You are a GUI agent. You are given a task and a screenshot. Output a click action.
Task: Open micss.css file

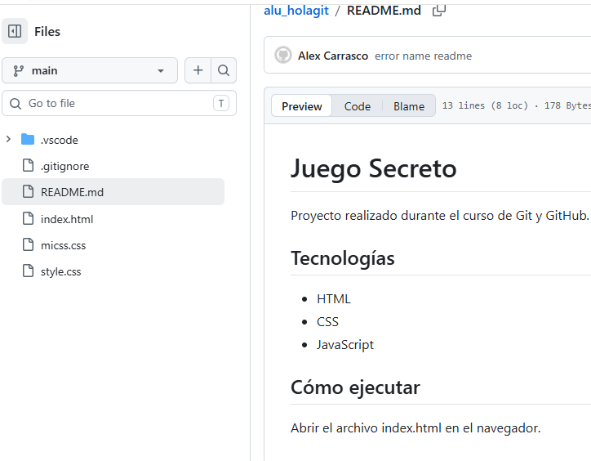64,245
